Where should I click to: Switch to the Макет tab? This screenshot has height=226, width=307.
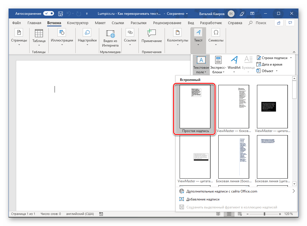(x=100, y=23)
